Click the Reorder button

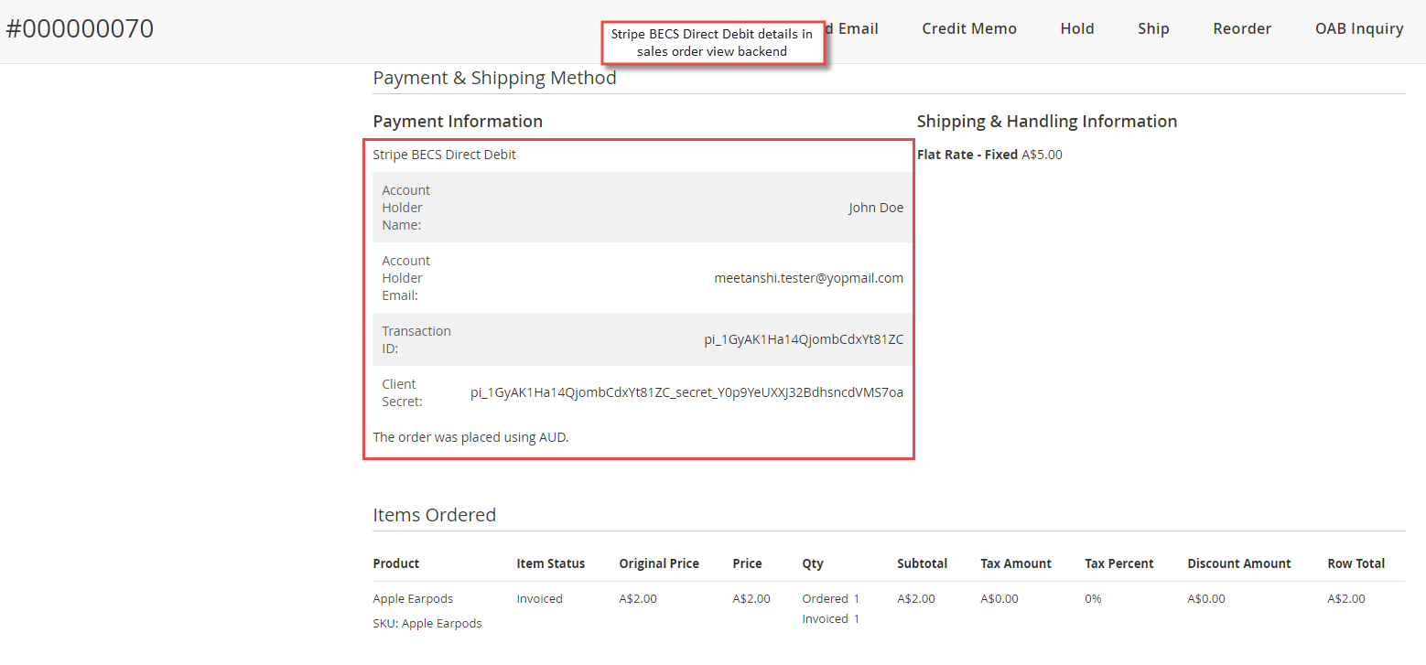click(1241, 28)
